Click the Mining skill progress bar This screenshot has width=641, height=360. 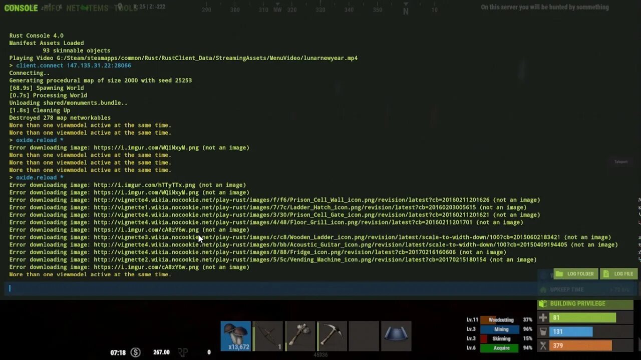tap(501, 329)
